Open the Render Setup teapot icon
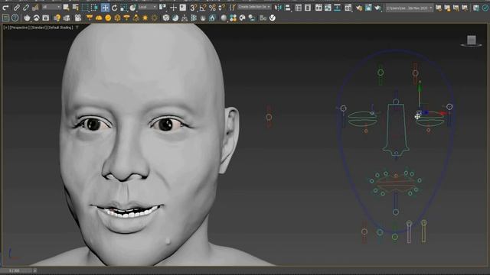 359,8
